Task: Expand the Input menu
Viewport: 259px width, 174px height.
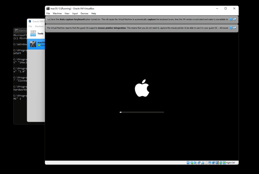Action: click(x=75, y=13)
